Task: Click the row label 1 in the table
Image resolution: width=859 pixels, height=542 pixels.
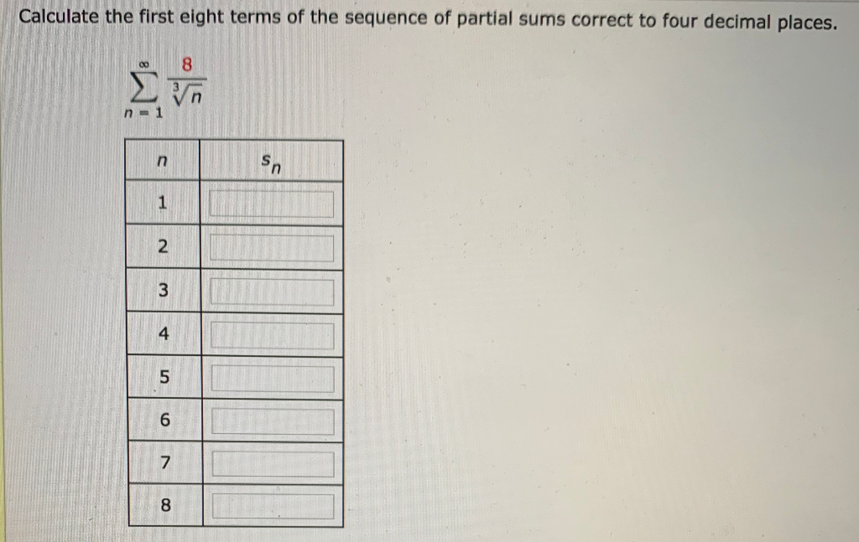Action: (163, 203)
